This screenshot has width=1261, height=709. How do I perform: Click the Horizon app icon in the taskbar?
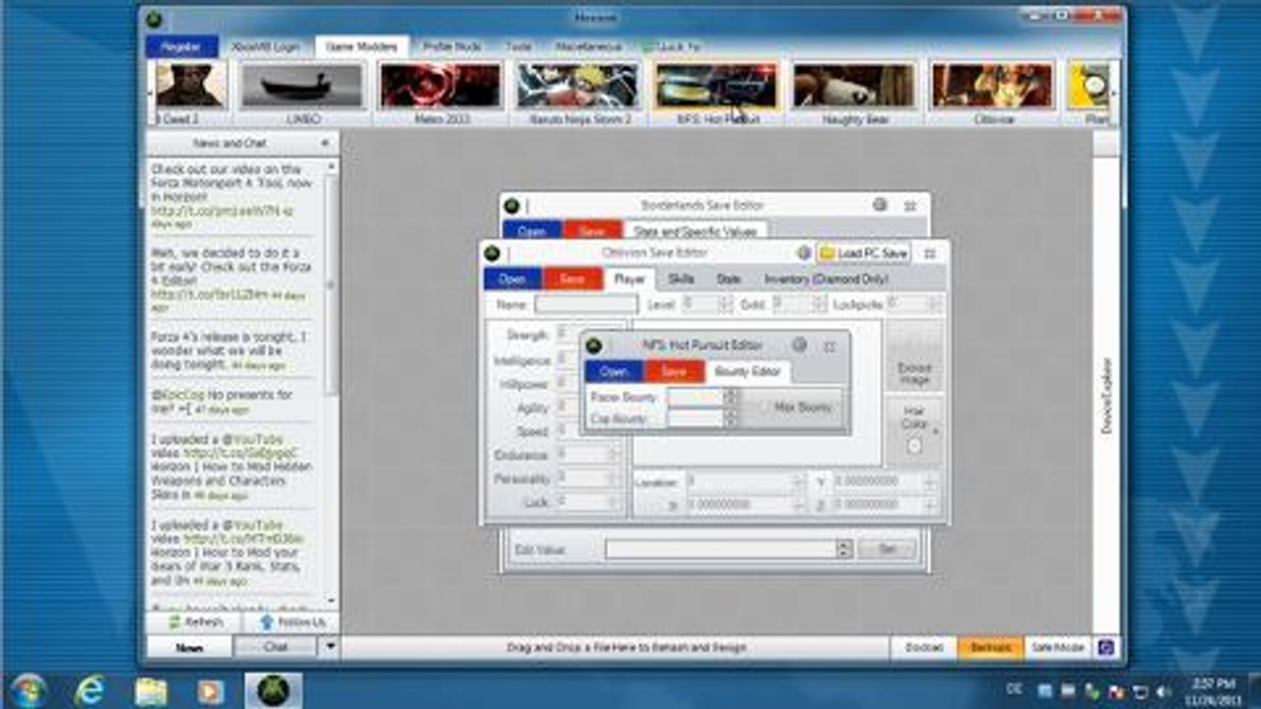[x=273, y=690]
